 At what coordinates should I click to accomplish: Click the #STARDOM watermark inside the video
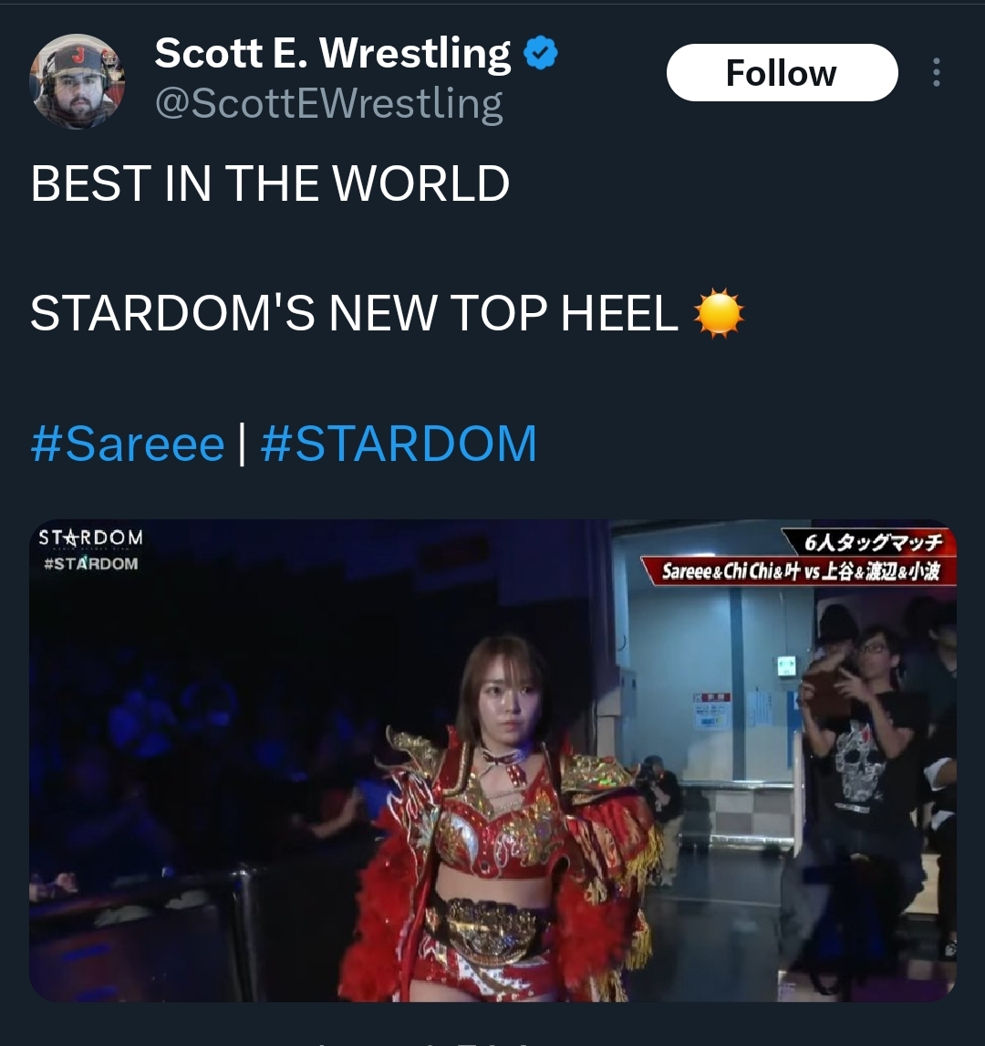[x=90, y=564]
